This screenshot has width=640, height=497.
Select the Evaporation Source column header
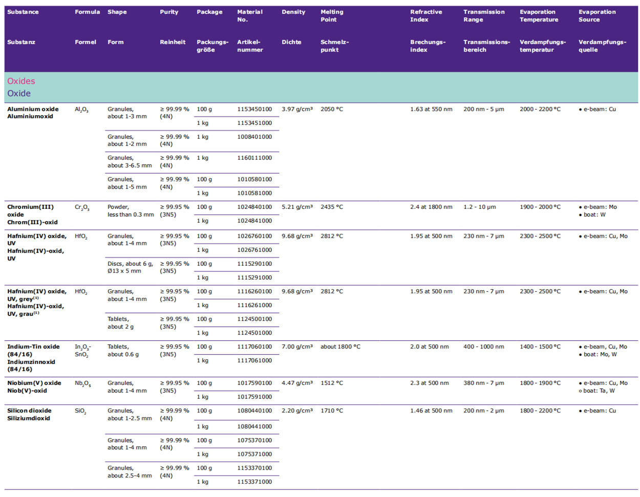tap(596, 15)
